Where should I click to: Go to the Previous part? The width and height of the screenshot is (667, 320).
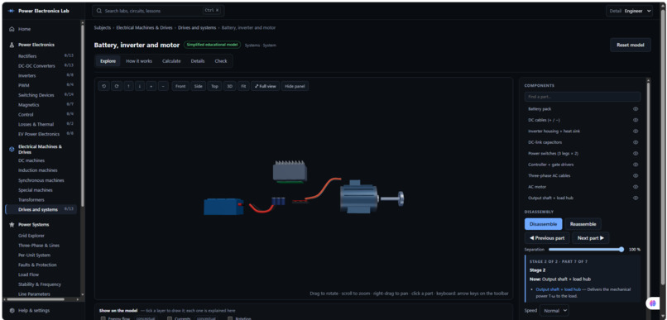click(x=547, y=238)
